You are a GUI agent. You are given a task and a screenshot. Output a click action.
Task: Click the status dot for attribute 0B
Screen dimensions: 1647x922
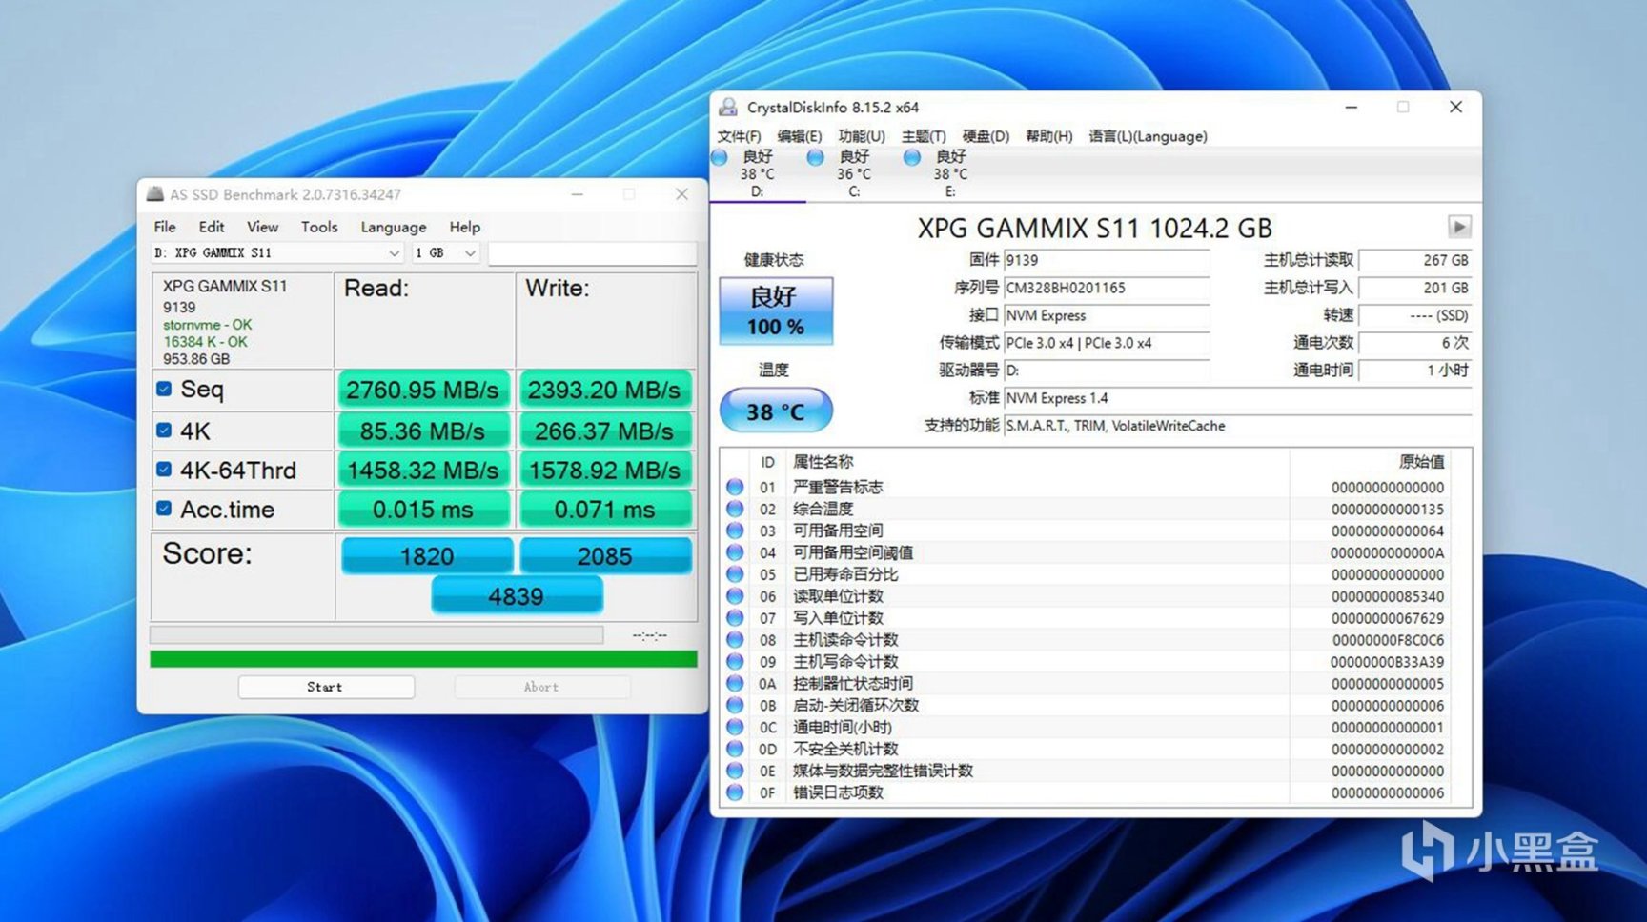[x=735, y=706]
